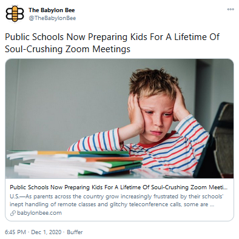Open the card description starting with U.S.—As parents
Viewport: 239px width, 239px height.
116,200
